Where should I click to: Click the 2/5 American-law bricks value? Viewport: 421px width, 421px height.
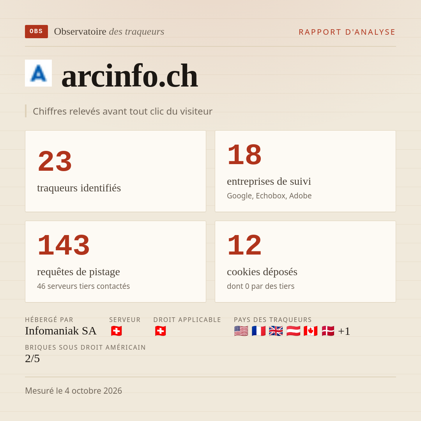[32, 359]
